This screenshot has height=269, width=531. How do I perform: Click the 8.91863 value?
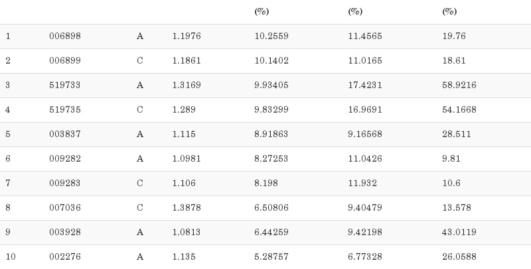271,134
